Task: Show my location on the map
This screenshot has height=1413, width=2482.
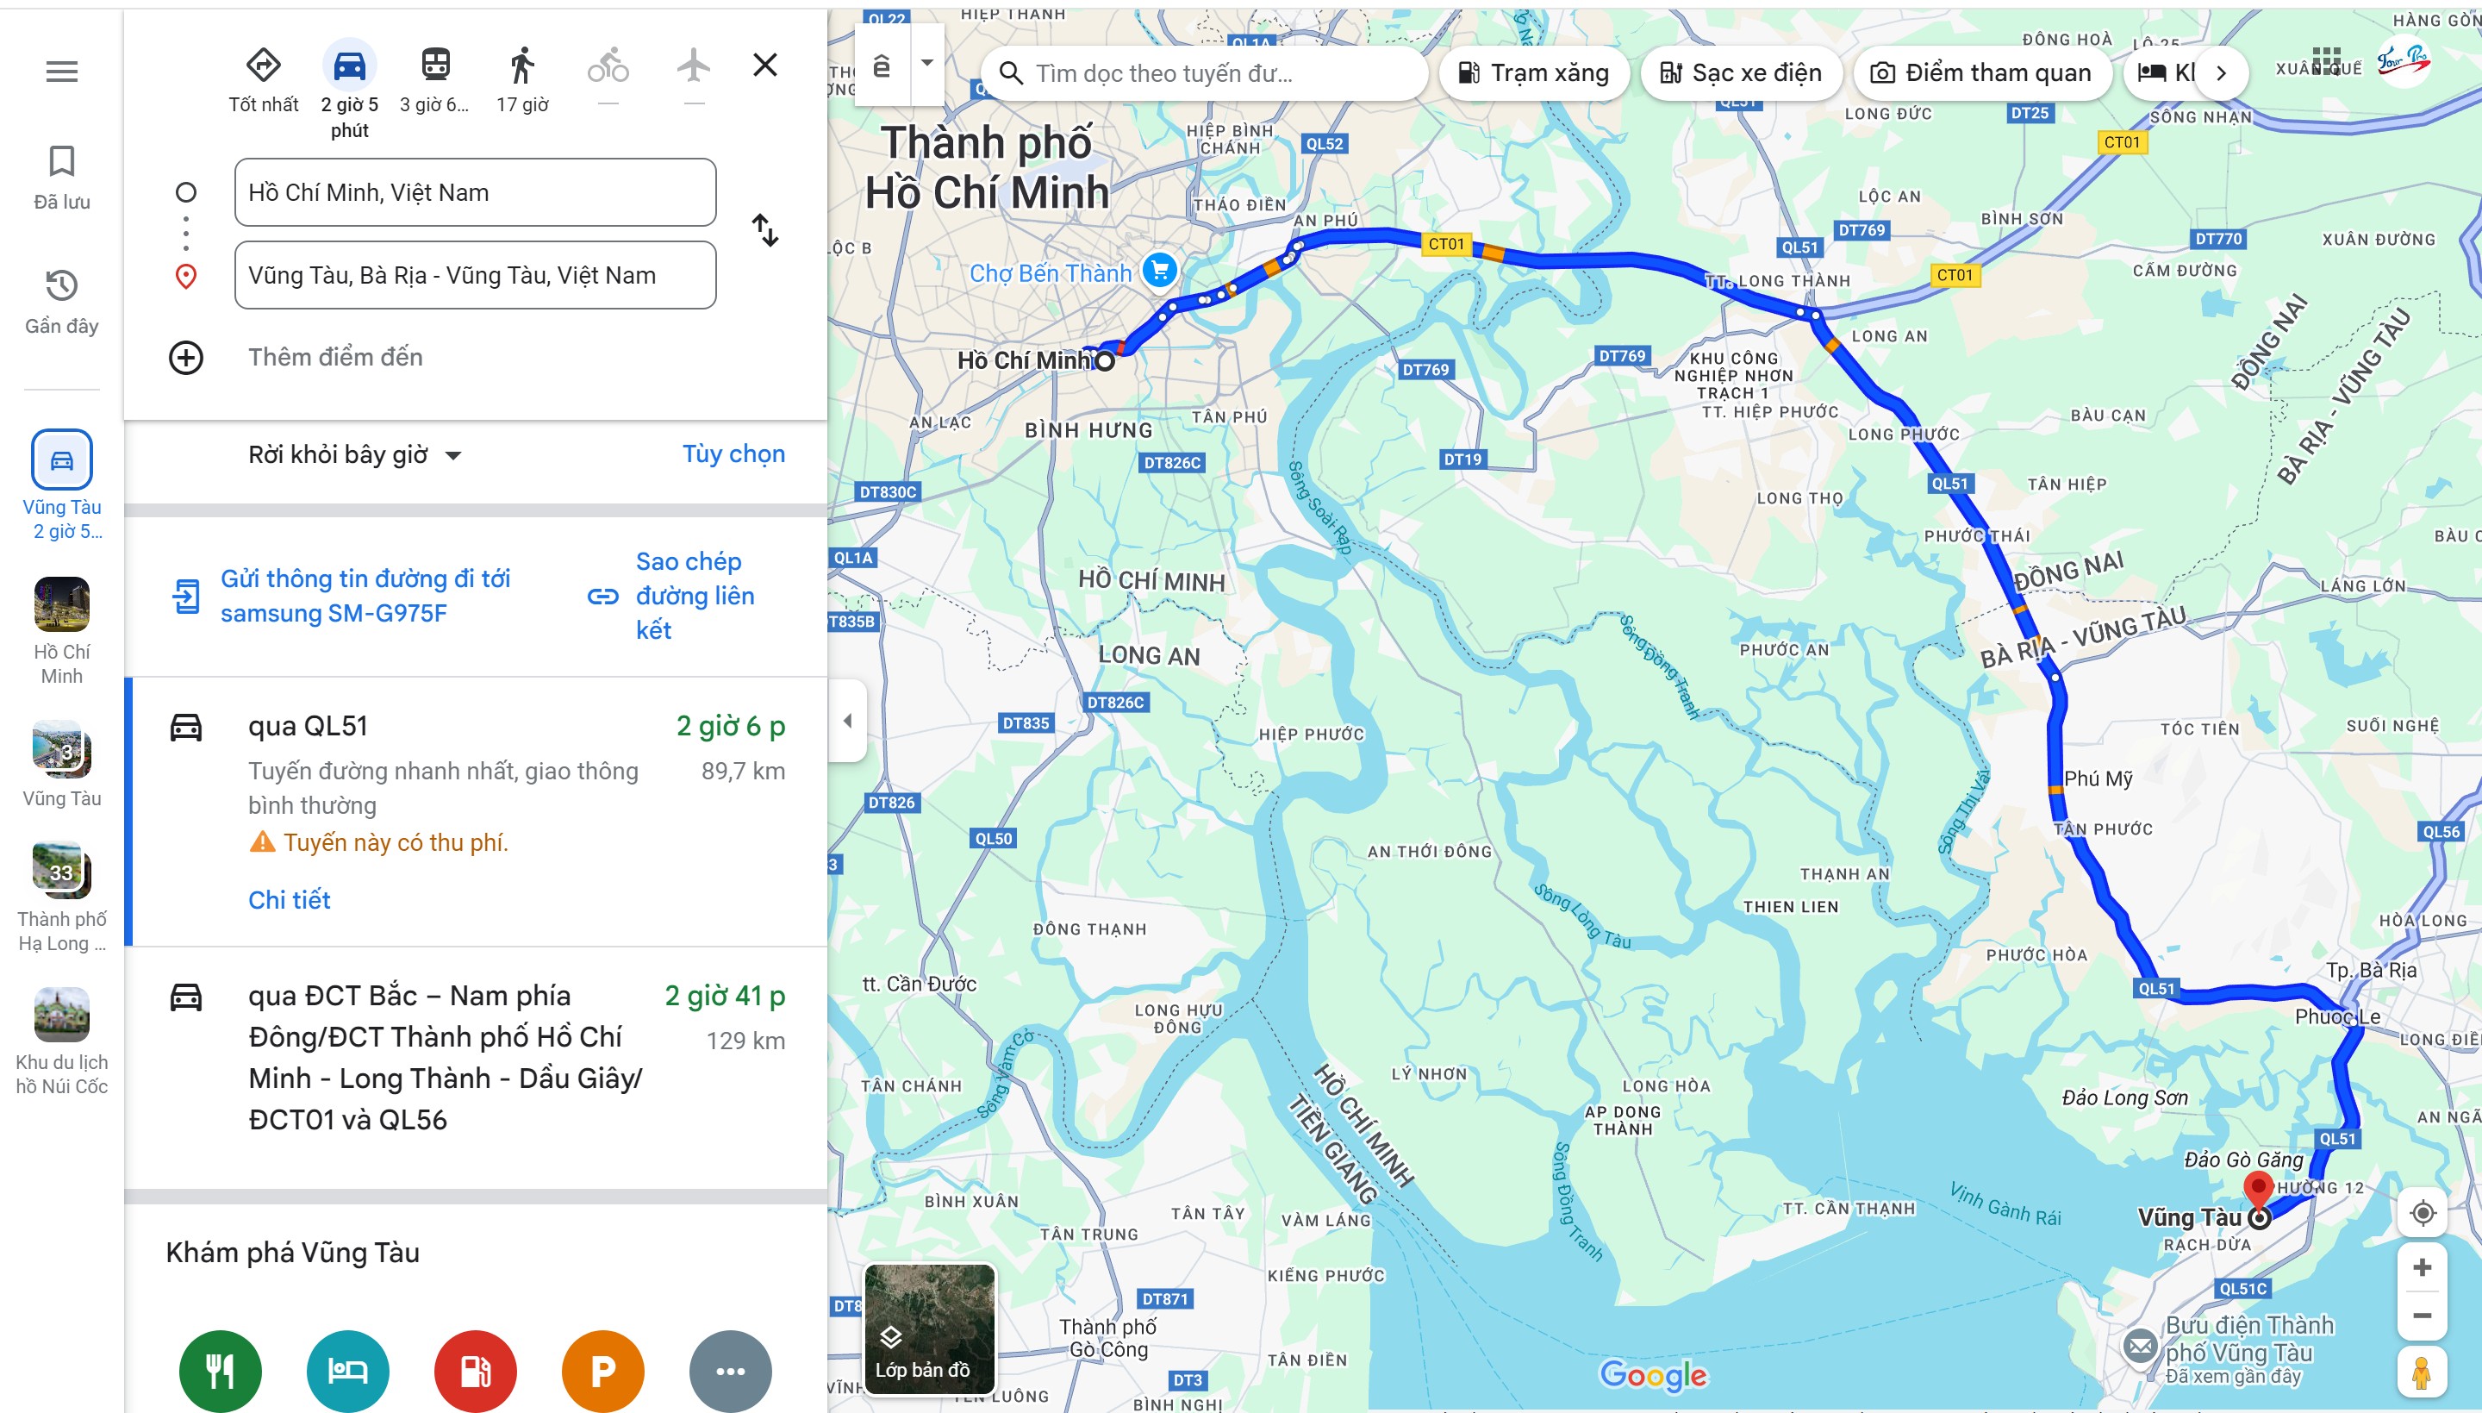Action: [2422, 1213]
